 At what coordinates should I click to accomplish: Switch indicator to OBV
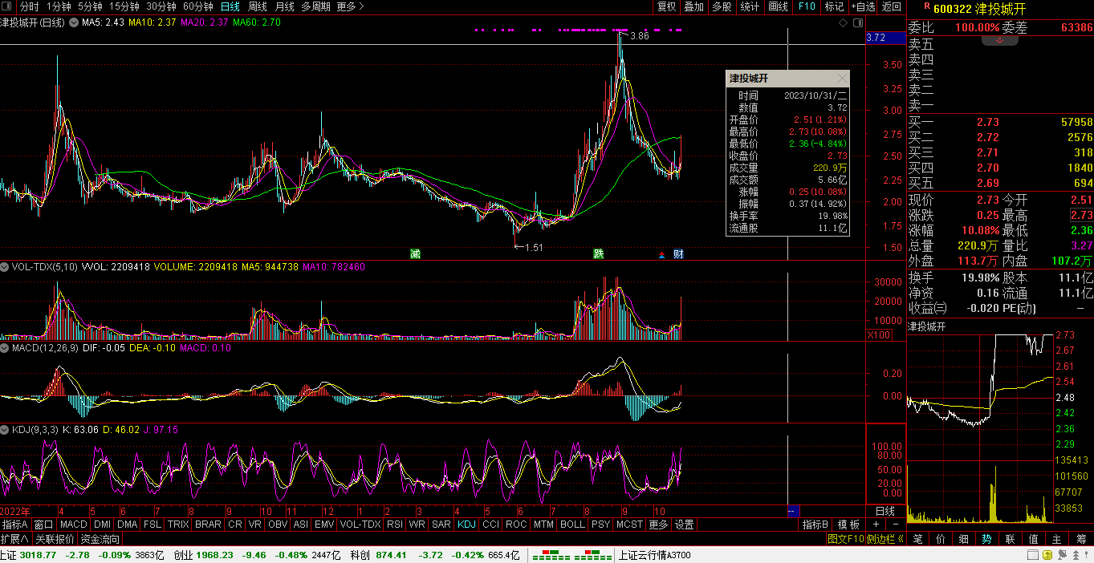(278, 525)
